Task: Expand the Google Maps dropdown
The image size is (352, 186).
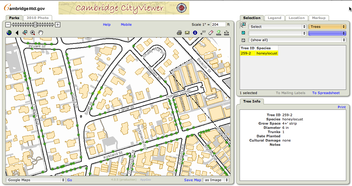Action: (36, 180)
